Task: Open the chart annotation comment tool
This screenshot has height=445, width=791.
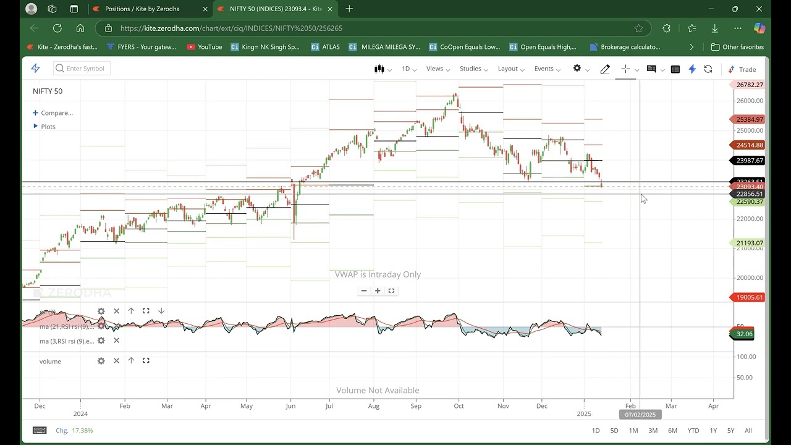Action: click(651, 69)
